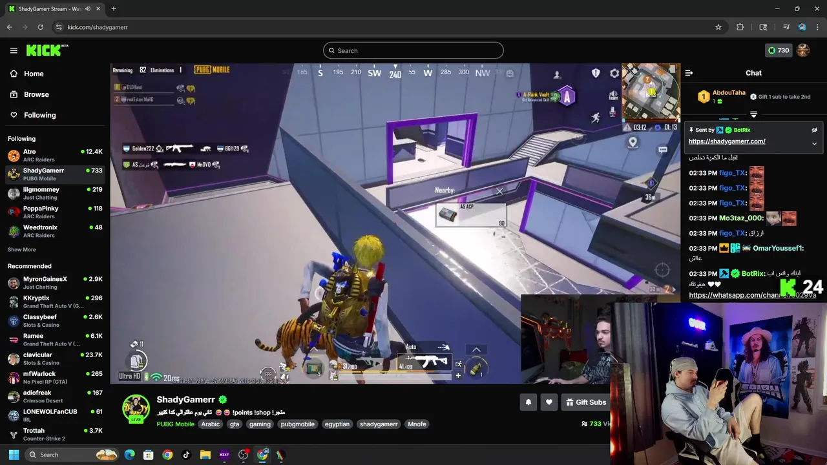
Task: Click the address bar kick.com/shadygamerr
Action: tap(98, 27)
